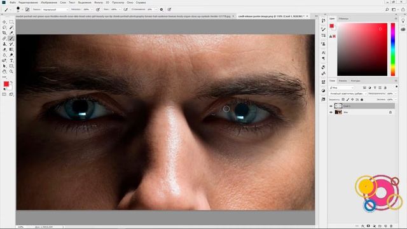This screenshot has width=407, height=229.
Task: Open the layer fill dropdown arrow
Action: [396, 99]
